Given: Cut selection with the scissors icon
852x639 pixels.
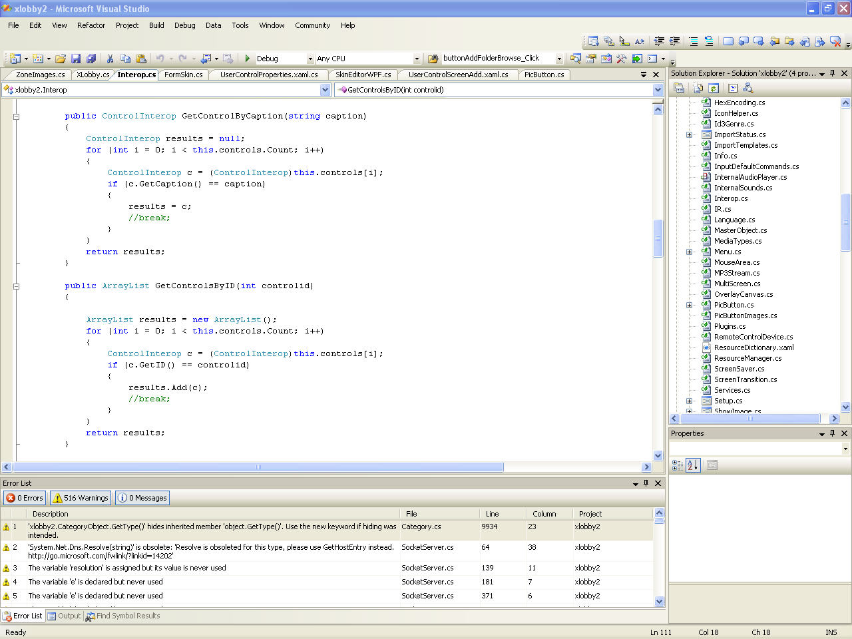Looking at the screenshot, I should point(110,59).
